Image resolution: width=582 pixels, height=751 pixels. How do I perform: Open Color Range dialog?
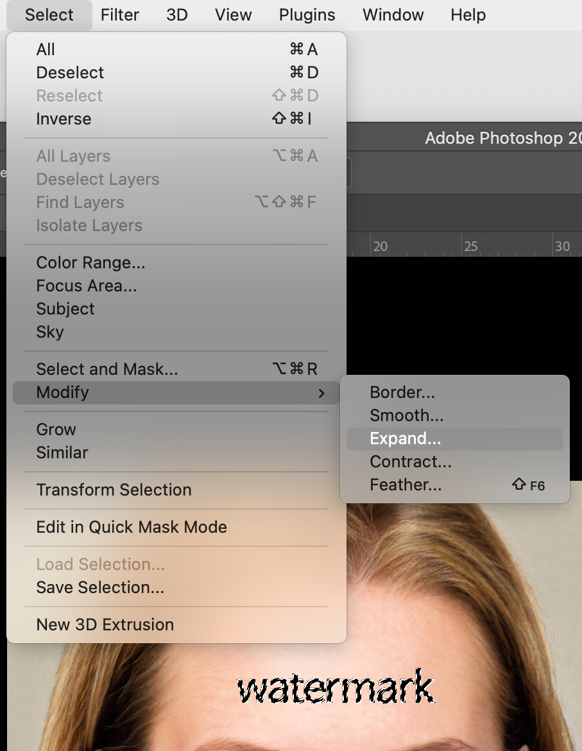click(x=176, y=263)
